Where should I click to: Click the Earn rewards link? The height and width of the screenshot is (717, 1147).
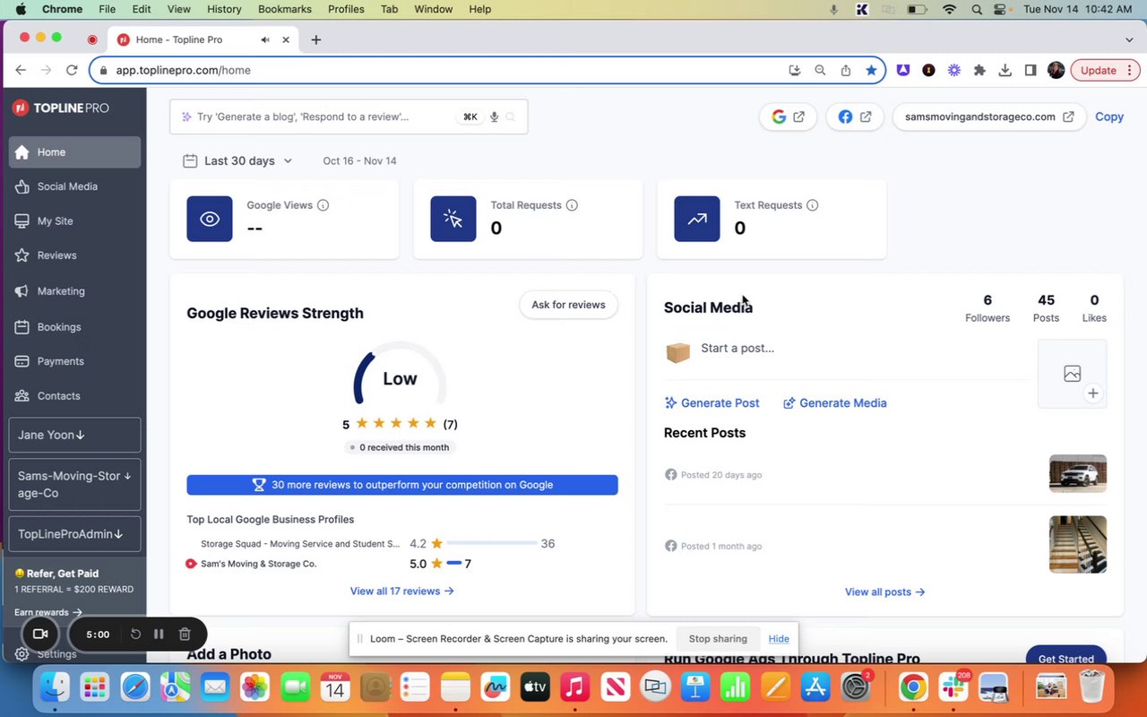[x=47, y=612]
